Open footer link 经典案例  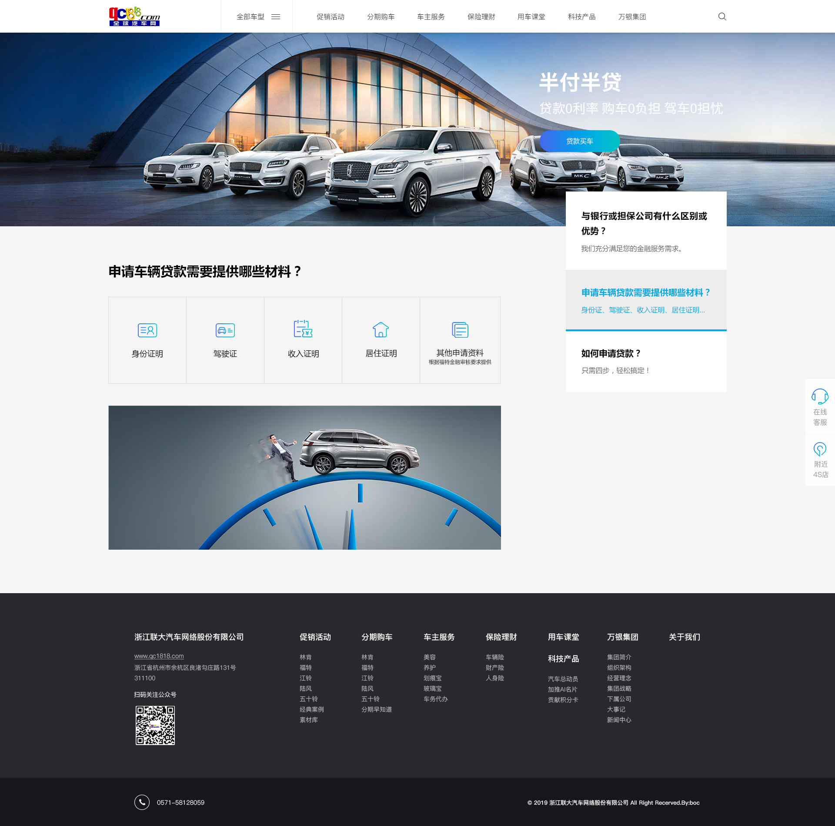[x=312, y=709]
